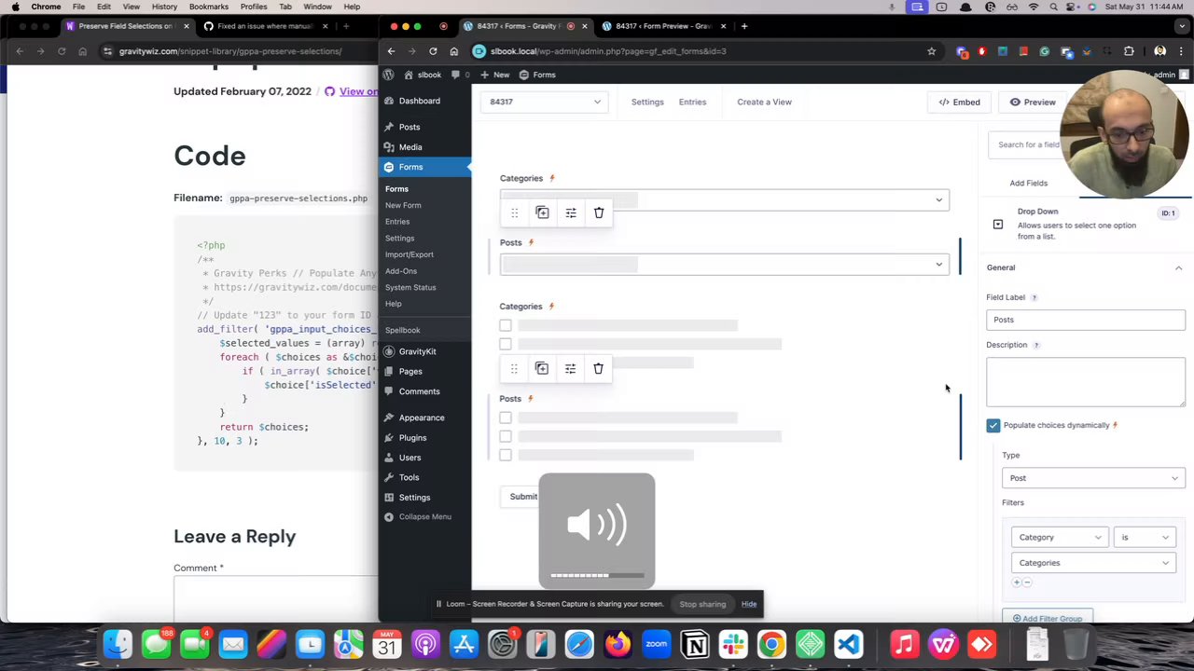Hide the Loom sharing notification bar
Viewport: 1194px width, 671px height.
[749, 604]
